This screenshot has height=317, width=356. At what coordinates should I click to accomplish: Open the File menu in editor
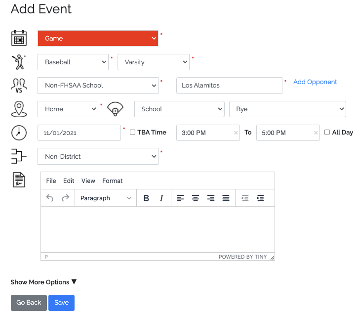[51, 181]
